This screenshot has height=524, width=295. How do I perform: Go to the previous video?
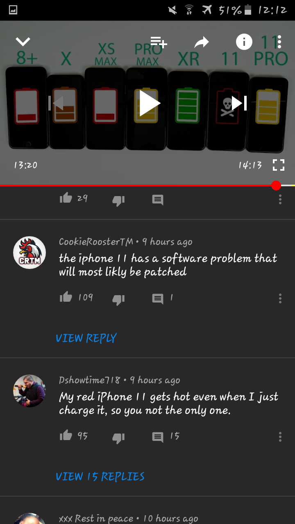[56, 103]
